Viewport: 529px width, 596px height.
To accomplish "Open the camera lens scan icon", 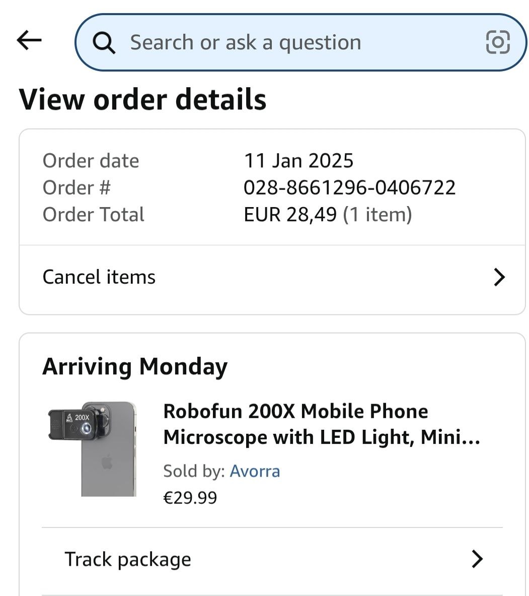I will point(497,42).
